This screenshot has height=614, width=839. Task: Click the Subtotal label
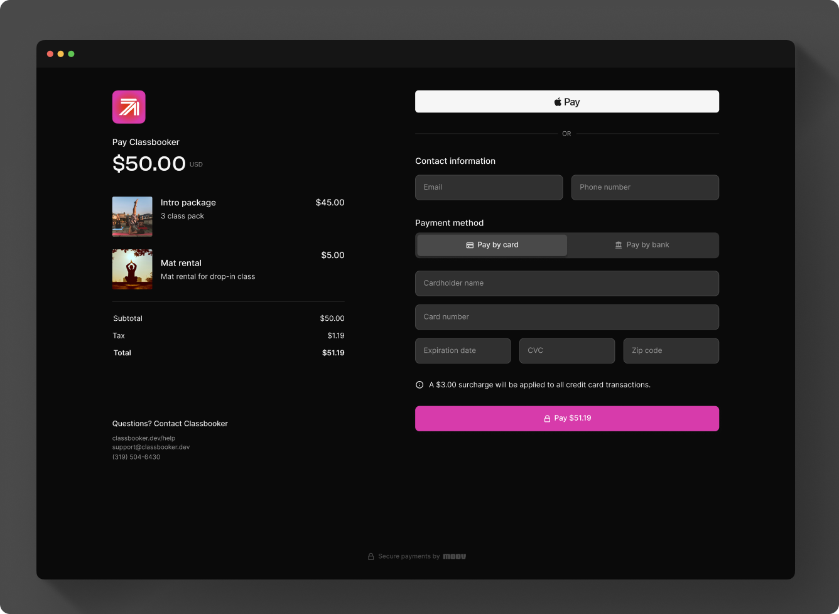tap(128, 318)
